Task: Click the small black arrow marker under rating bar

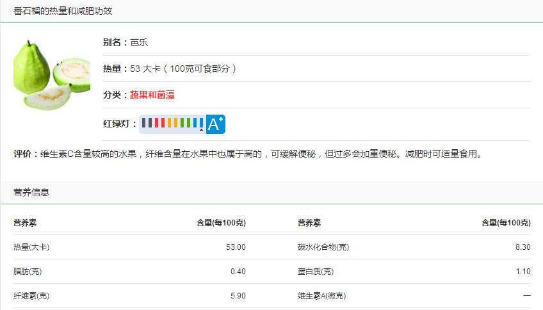Action: pos(202,130)
